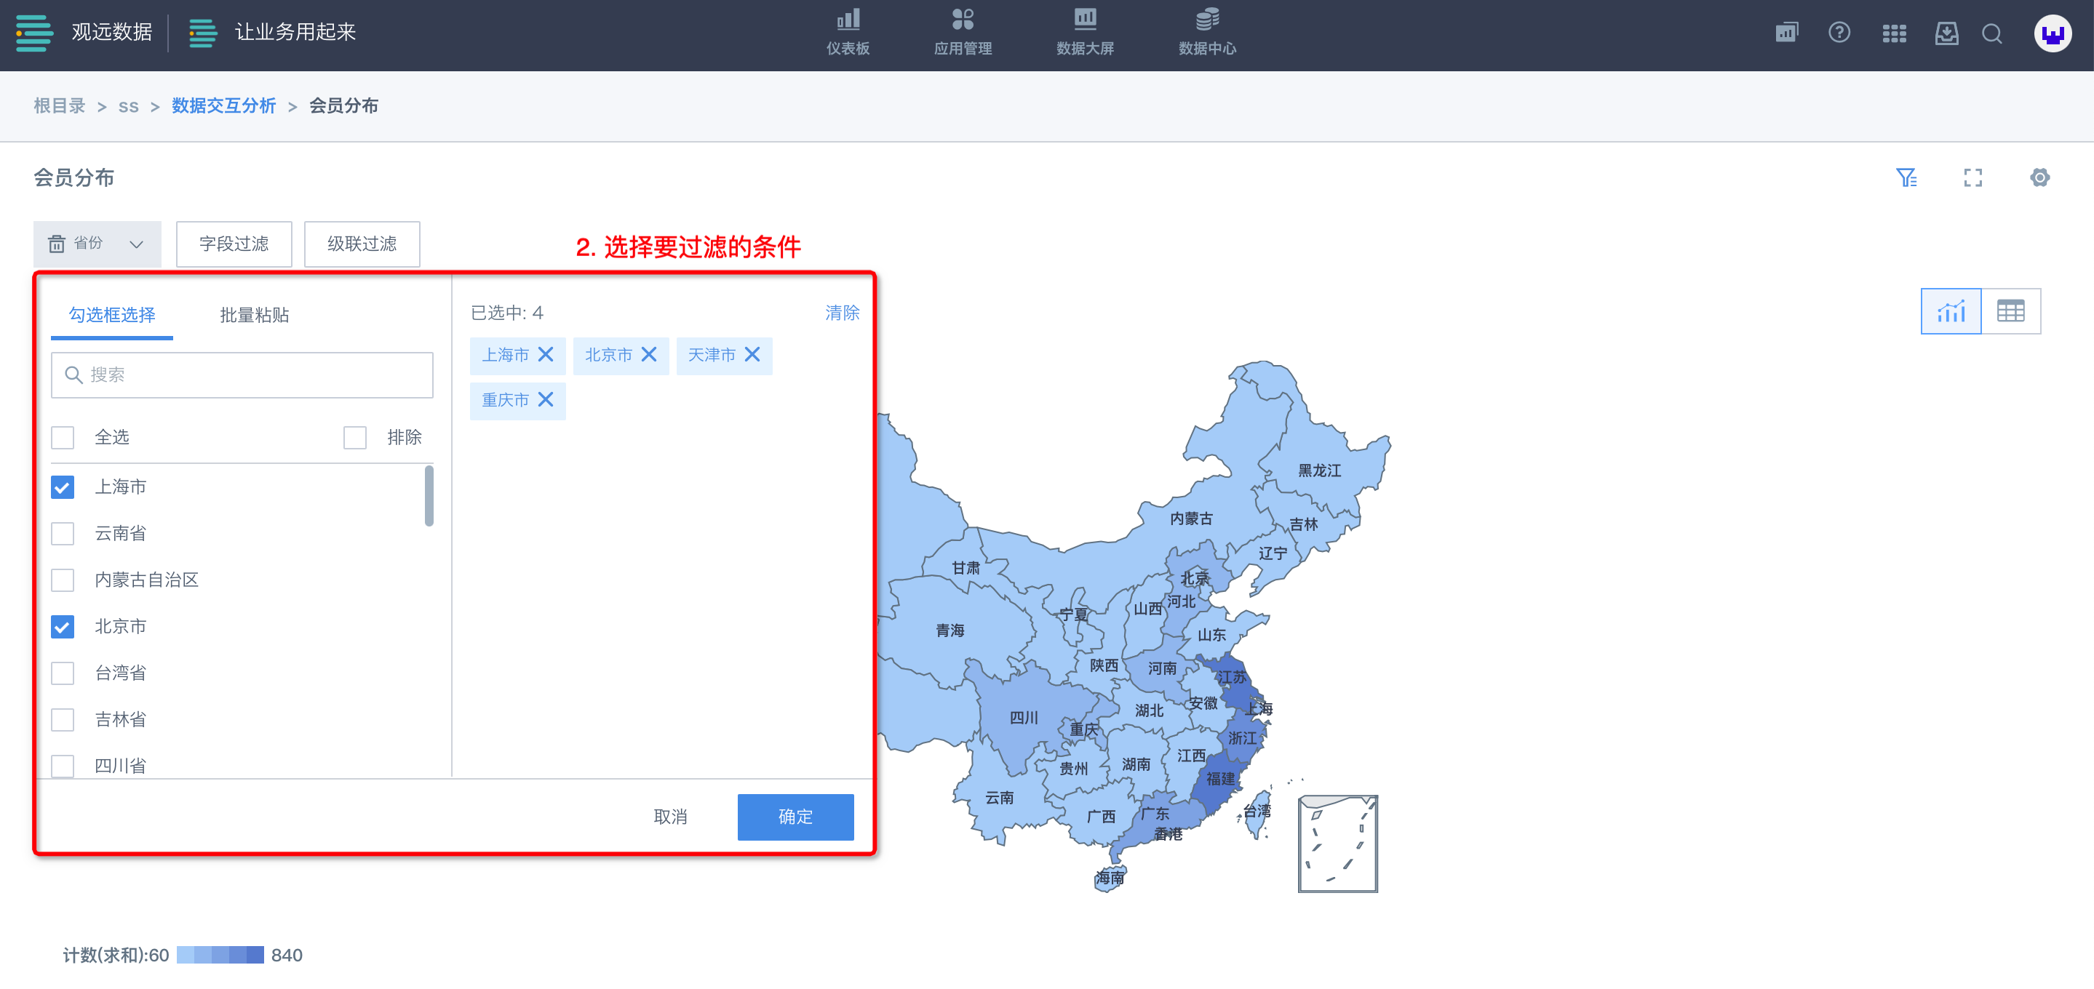Image resolution: width=2094 pixels, height=989 pixels.
Task: Open the top bar search icon
Action: click(1991, 33)
